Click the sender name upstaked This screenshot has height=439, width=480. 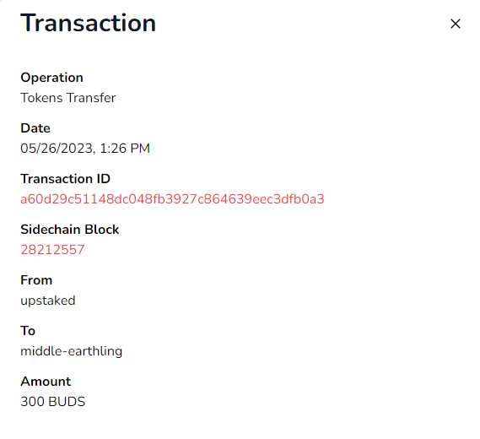point(48,301)
